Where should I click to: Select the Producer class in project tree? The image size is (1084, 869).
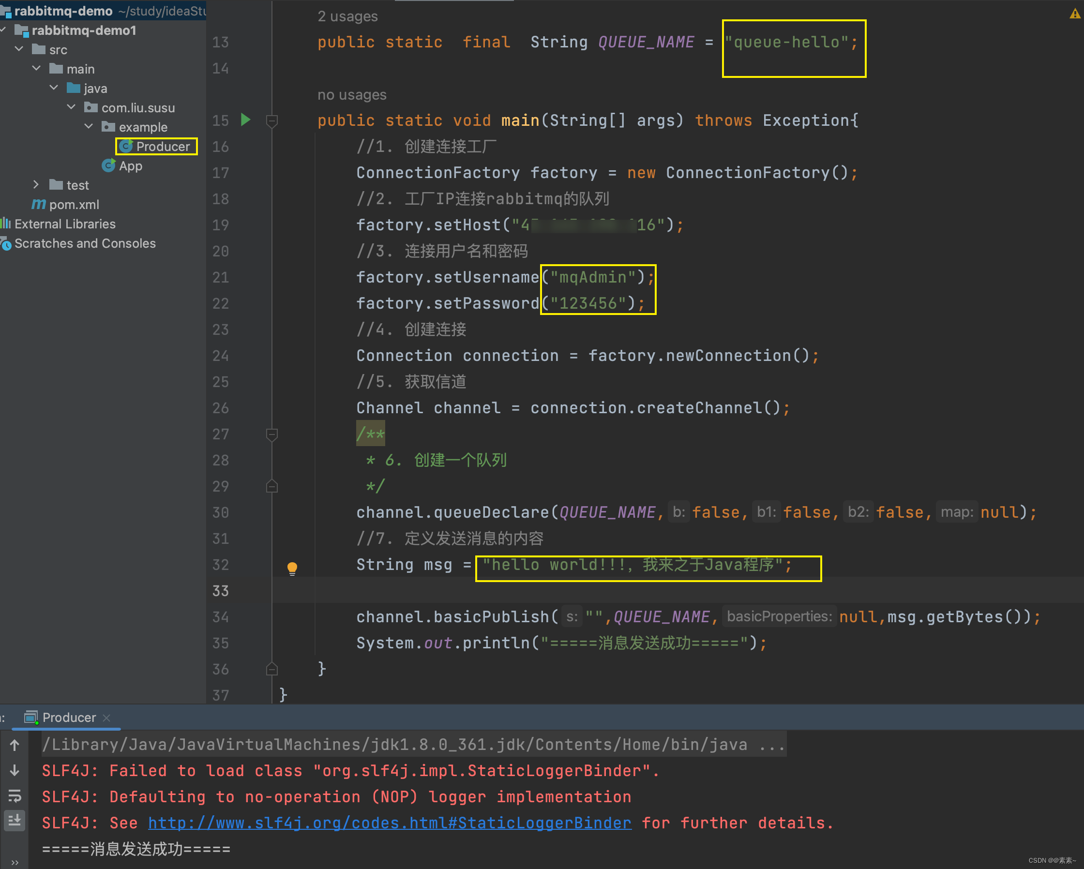163,146
